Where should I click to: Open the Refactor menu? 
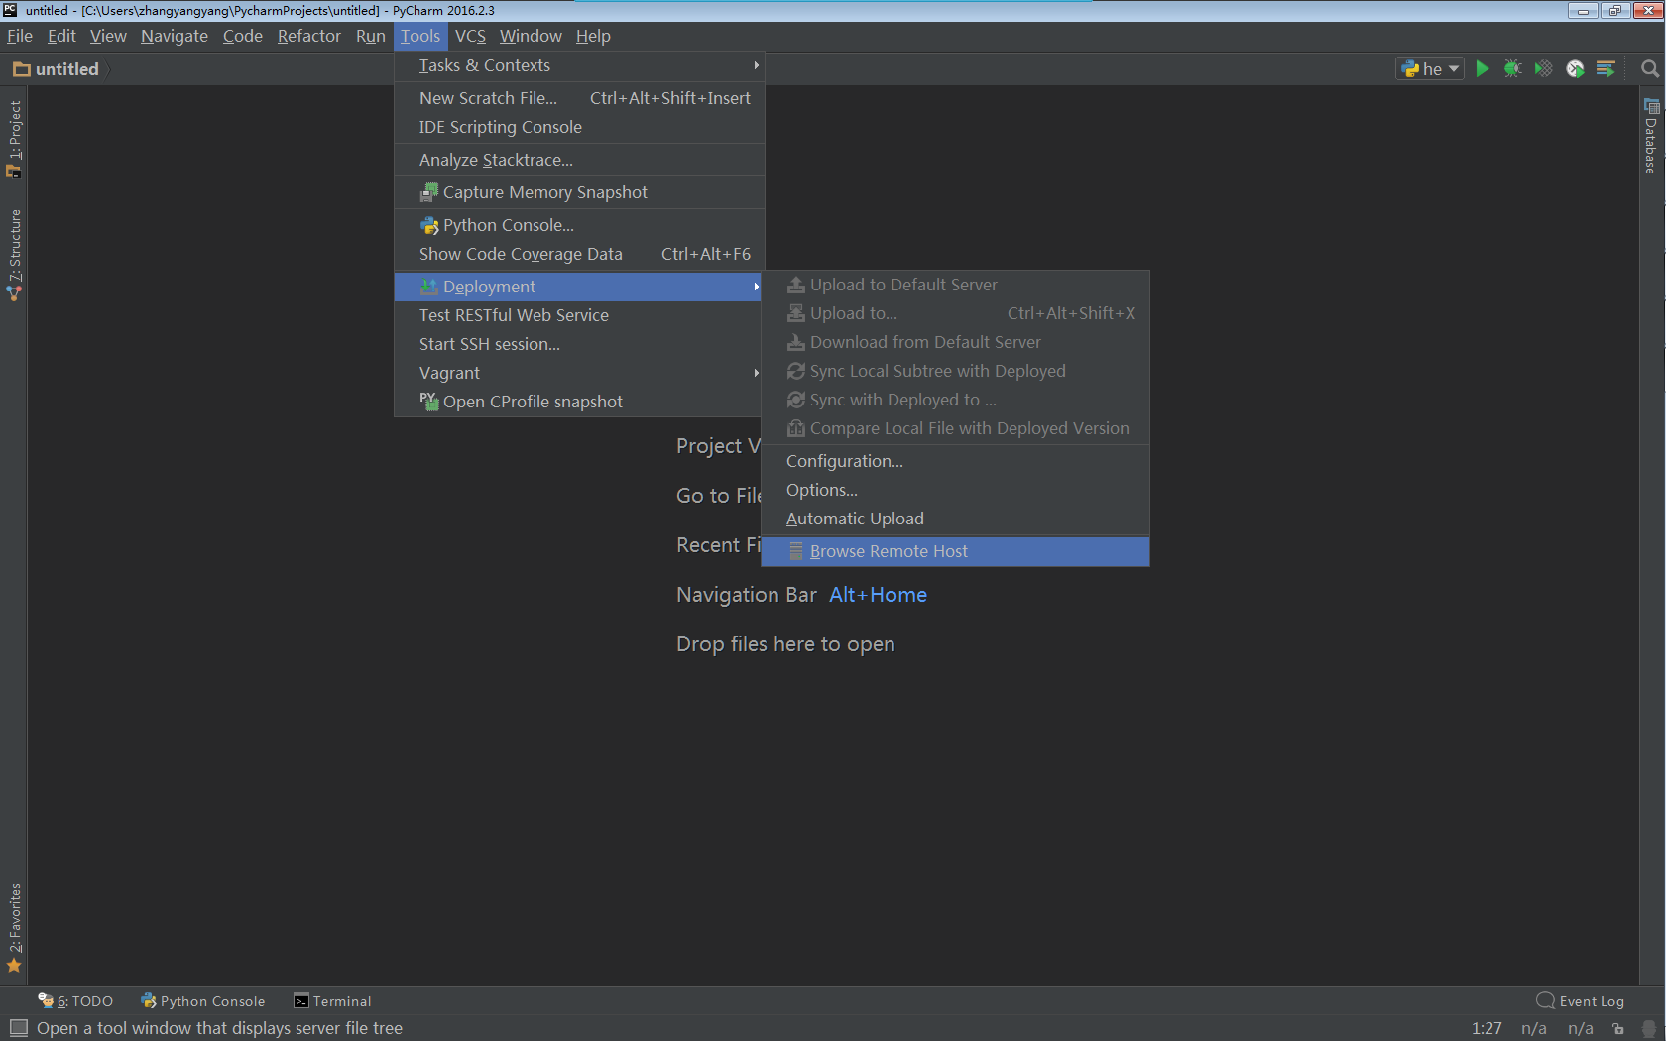tap(309, 36)
